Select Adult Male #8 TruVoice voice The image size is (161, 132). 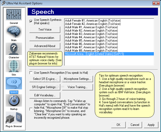[x=109, y=51]
